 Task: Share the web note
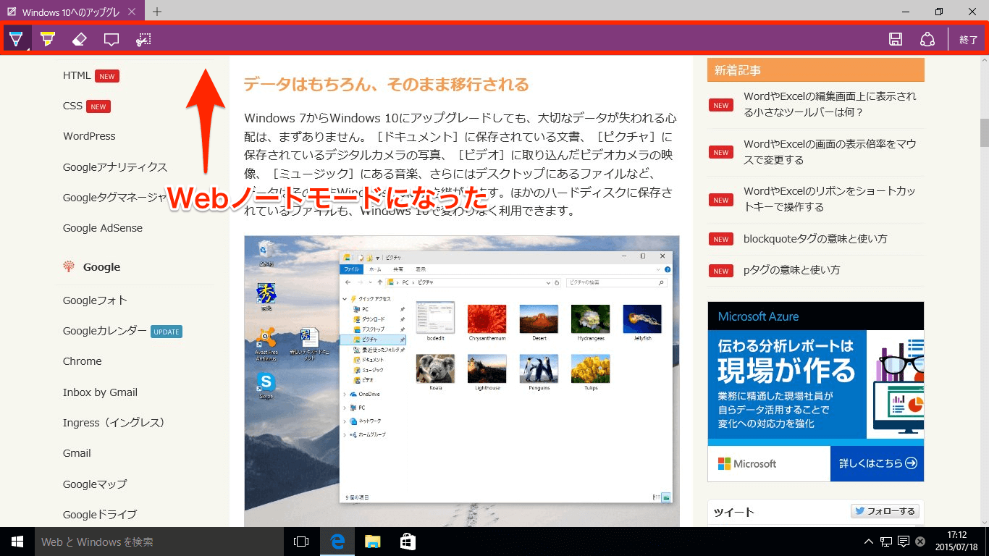tap(927, 39)
